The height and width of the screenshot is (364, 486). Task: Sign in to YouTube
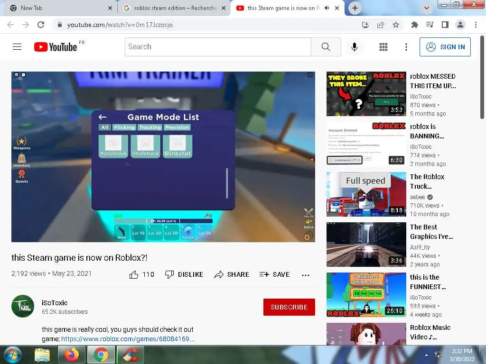click(445, 47)
